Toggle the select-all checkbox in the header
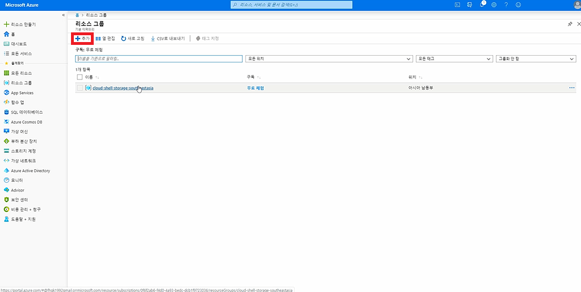 [x=80, y=77]
